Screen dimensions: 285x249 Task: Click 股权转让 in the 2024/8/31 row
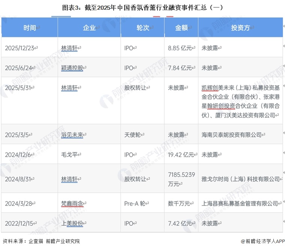(x=135, y=179)
